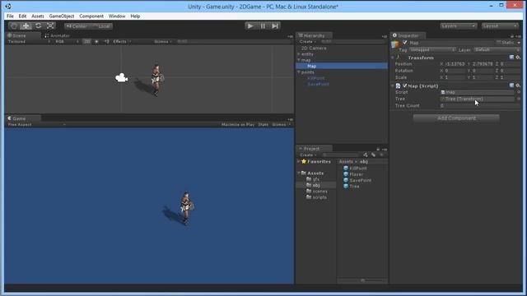The height and width of the screenshot is (296, 527).
Task: Click the Favorites star in Project
Action: [304, 161]
